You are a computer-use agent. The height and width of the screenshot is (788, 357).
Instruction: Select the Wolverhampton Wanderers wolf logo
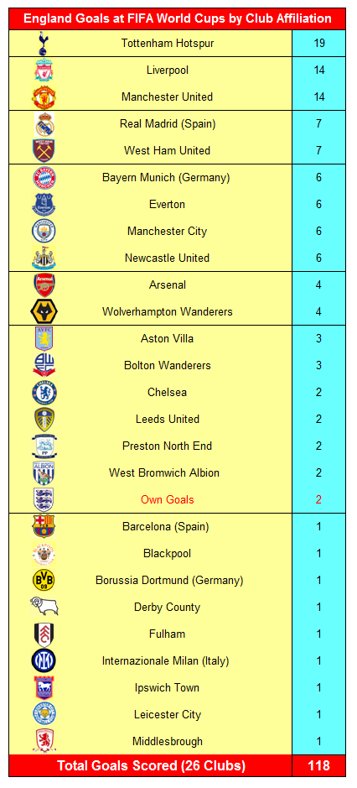pyautogui.click(x=44, y=311)
